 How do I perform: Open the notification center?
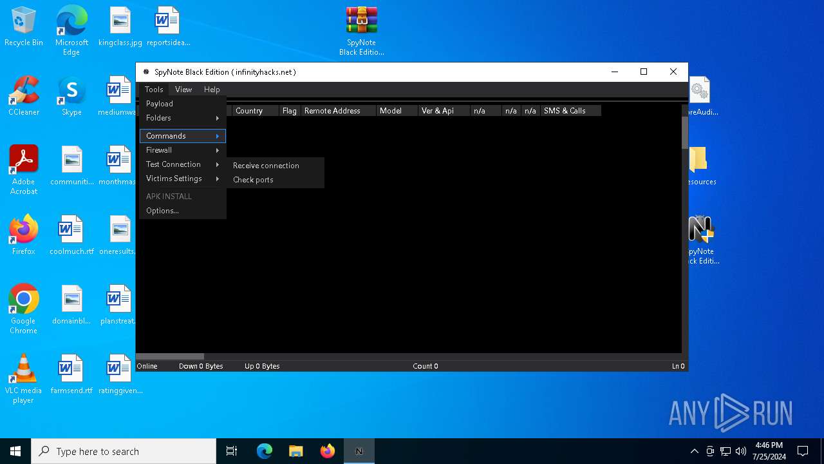803,451
